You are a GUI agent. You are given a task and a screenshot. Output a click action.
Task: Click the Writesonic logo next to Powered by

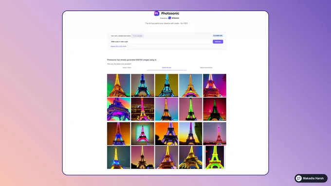coord(174,18)
